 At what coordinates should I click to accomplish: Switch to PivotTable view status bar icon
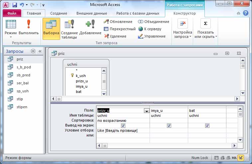(x=222, y=158)
